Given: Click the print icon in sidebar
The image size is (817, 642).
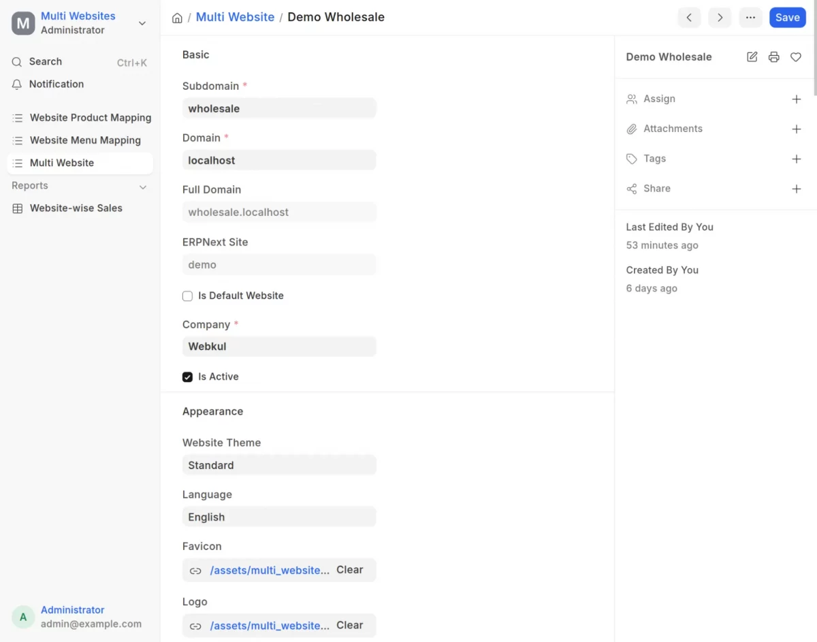Looking at the screenshot, I should [x=774, y=57].
